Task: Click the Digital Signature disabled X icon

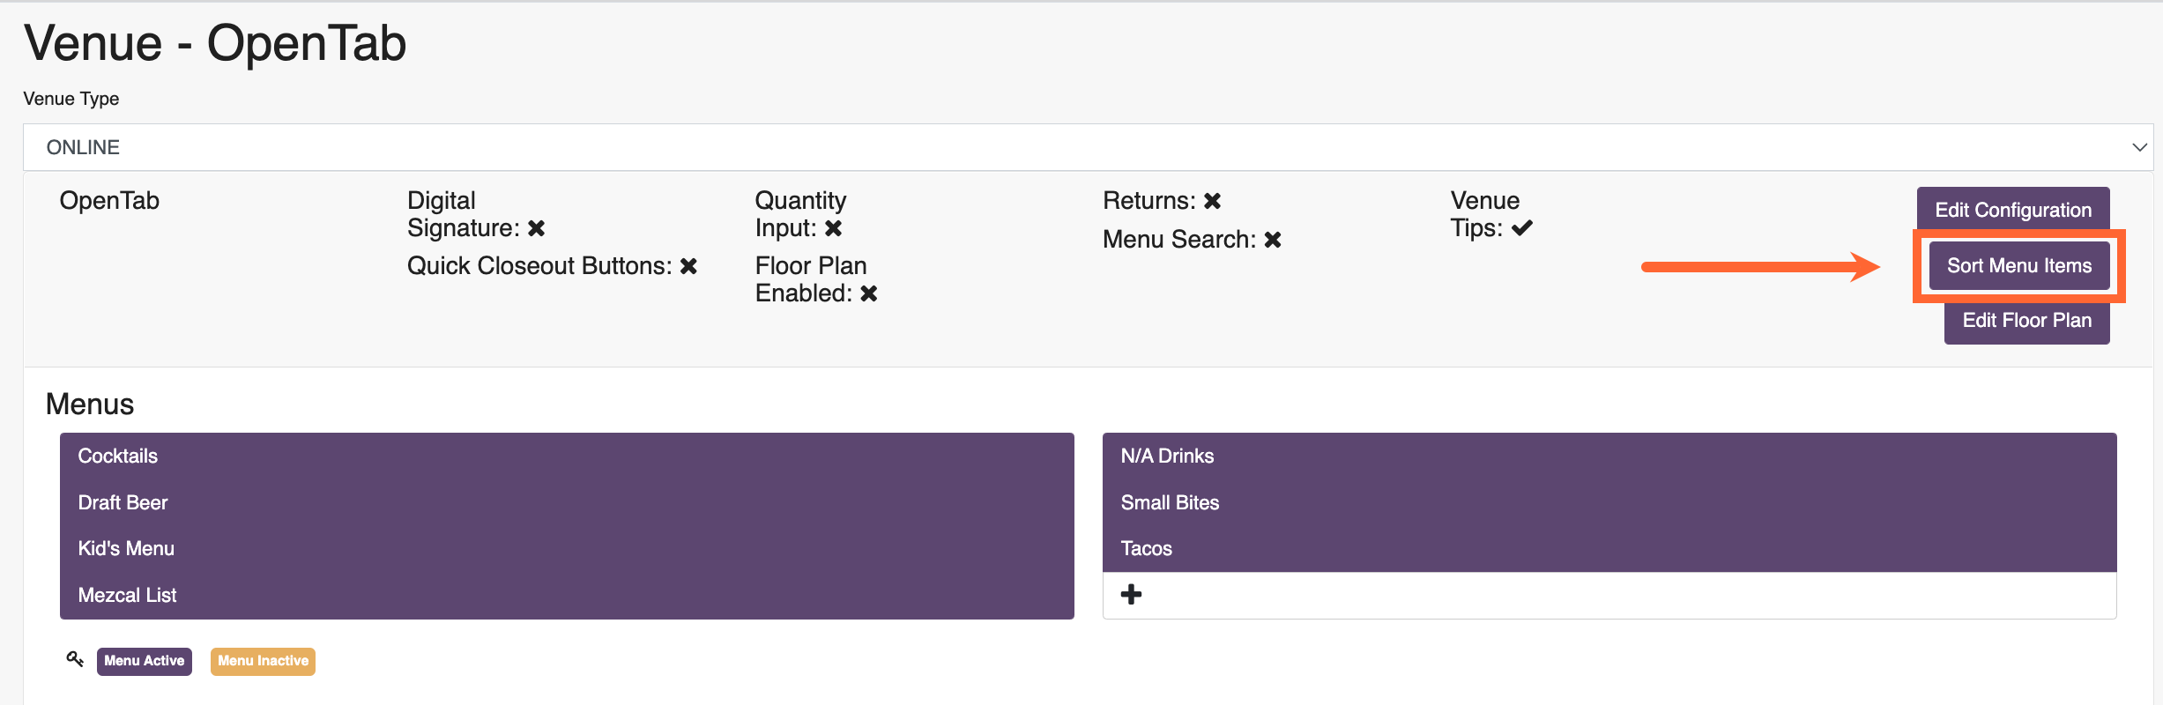Action: click(536, 228)
